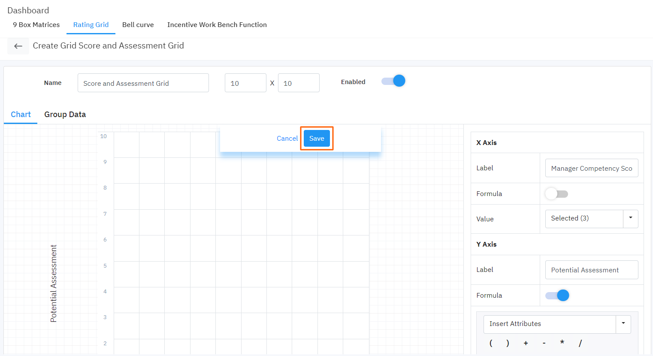Insert an opening parenthesis into the formula
The image size is (653, 356).
point(491,343)
